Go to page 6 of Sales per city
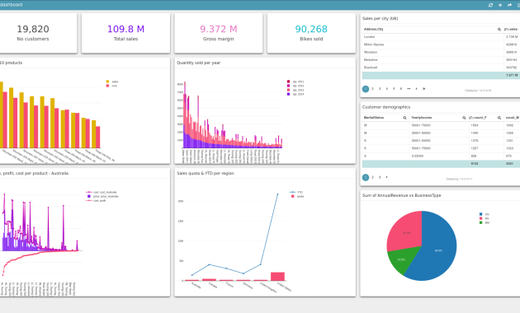 tap(401, 89)
